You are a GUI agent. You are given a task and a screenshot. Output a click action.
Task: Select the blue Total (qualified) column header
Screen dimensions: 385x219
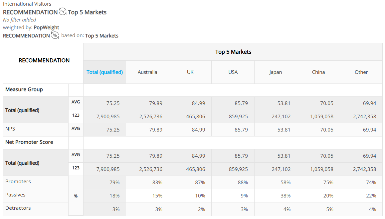tap(104, 72)
